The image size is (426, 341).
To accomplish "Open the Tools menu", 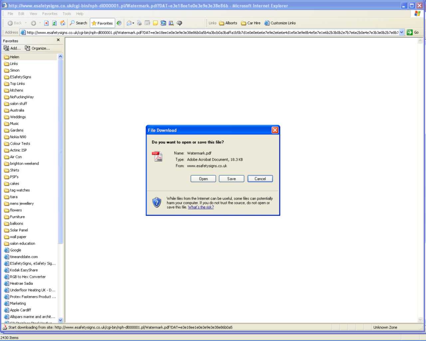I will pyautogui.click(x=67, y=14).
